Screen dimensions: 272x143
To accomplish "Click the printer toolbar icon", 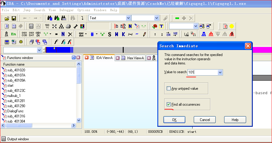I will tap(68, 26).
